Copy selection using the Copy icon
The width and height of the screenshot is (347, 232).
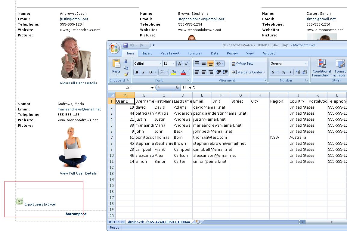pyautogui.click(x=126, y=68)
